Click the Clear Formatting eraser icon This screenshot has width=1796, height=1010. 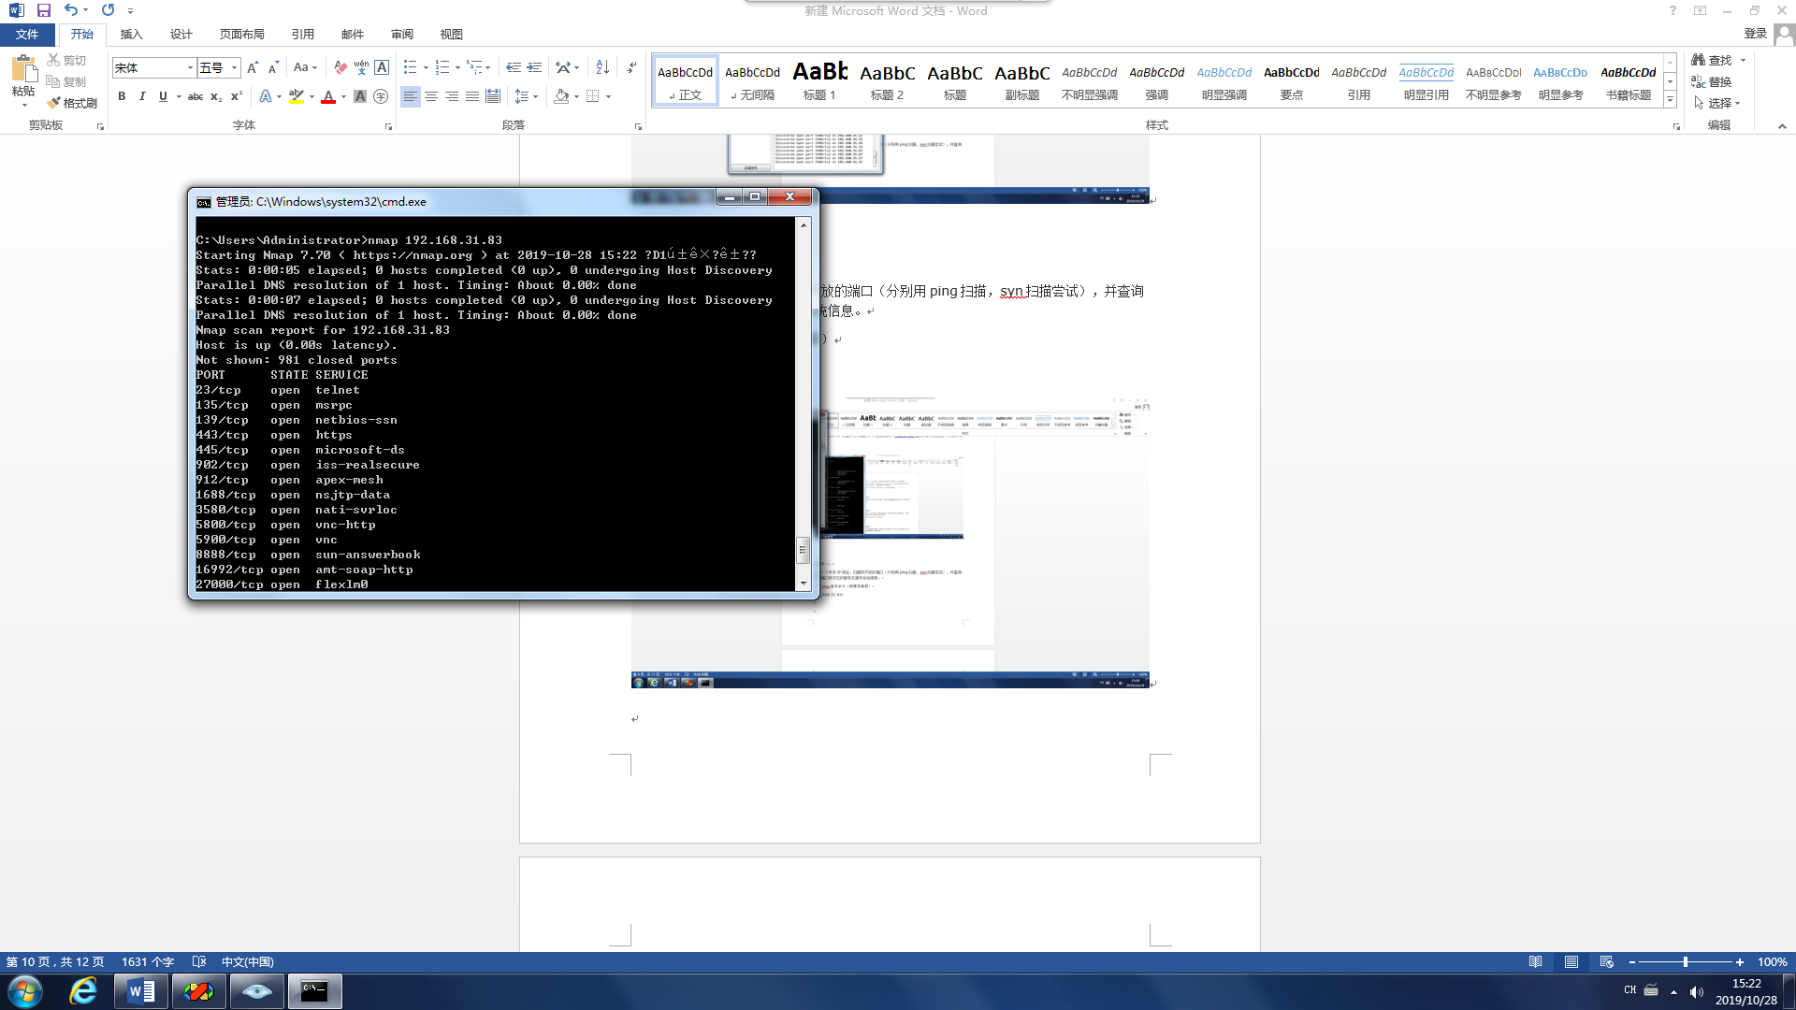pos(340,67)
